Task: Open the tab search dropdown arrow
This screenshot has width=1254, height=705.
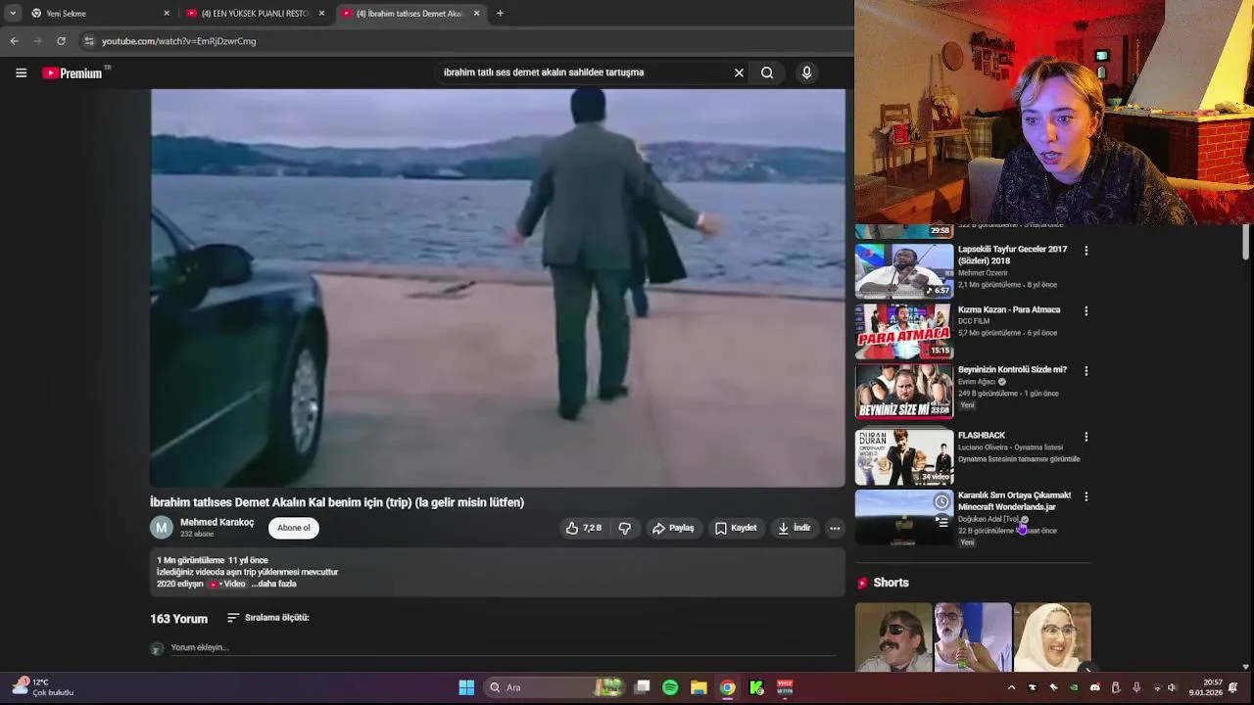Action: pyautogui.click(x=12, y=14)
